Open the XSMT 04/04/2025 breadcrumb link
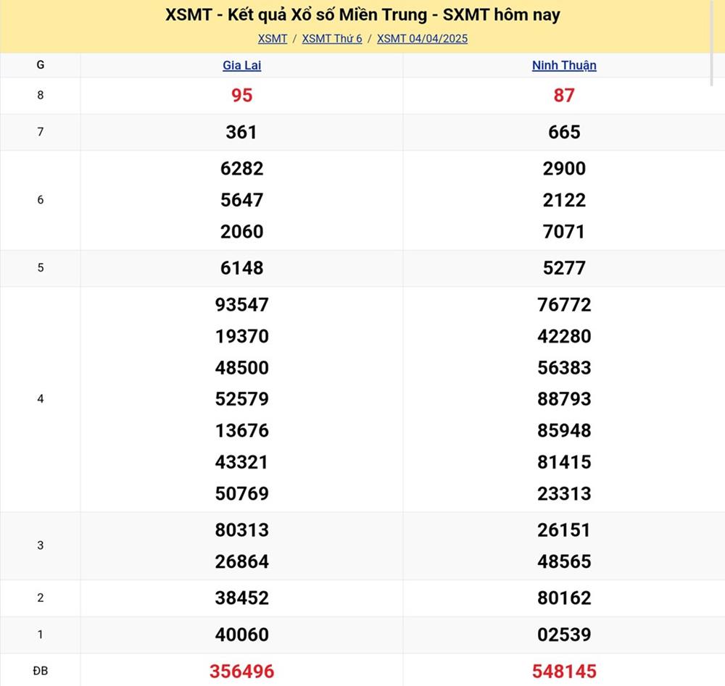The width and height of the screenshot is (725, 686). (x=422, y=38)
